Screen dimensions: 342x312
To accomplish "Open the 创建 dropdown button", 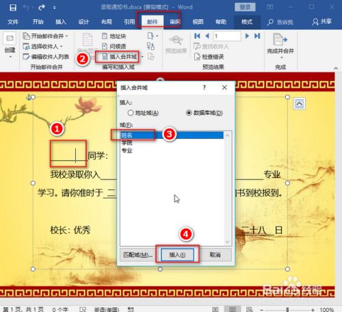I will pyautogui.click(x=10, y=45).
